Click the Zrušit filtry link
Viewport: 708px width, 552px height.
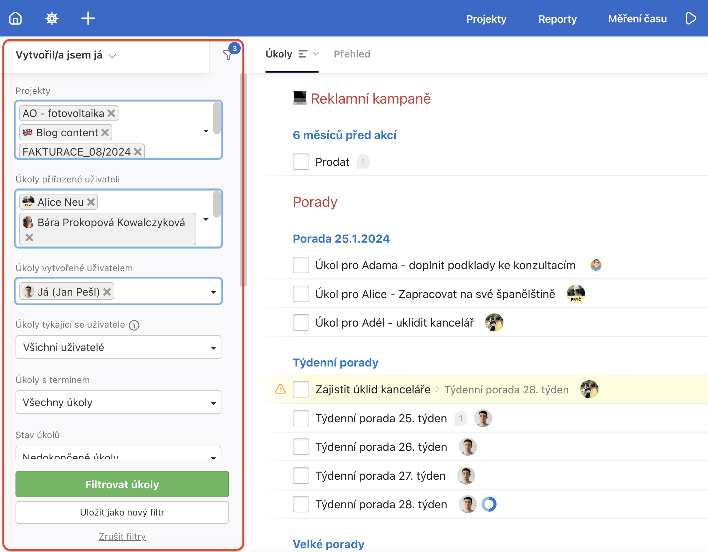pyautogui.click(x=122, y=536)
